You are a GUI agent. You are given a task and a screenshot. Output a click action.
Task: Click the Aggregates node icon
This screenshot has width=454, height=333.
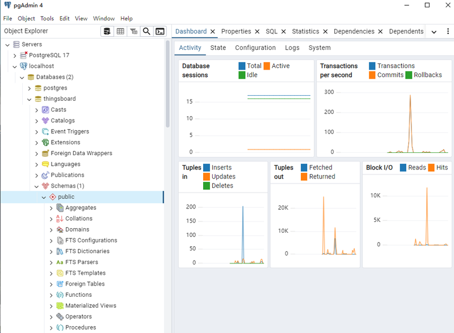[x=60, y=208]
